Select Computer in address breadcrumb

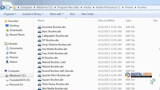[x=26, y=7]
